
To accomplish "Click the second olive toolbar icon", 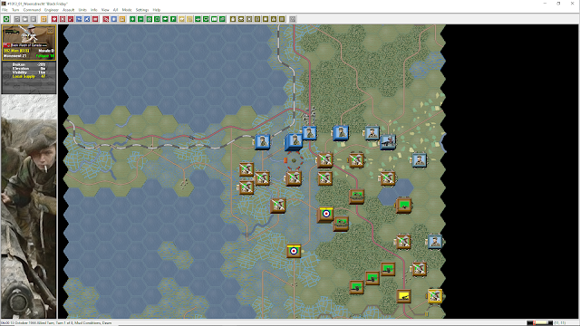I will point(241,19).
